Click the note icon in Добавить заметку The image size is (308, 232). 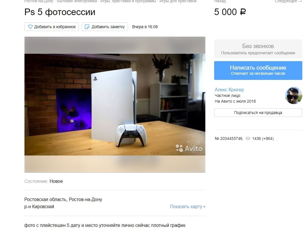click(87, 27)
